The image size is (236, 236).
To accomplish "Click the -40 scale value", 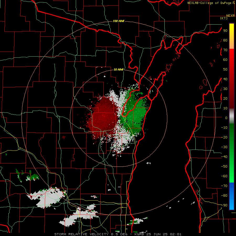I will point(224,157).
